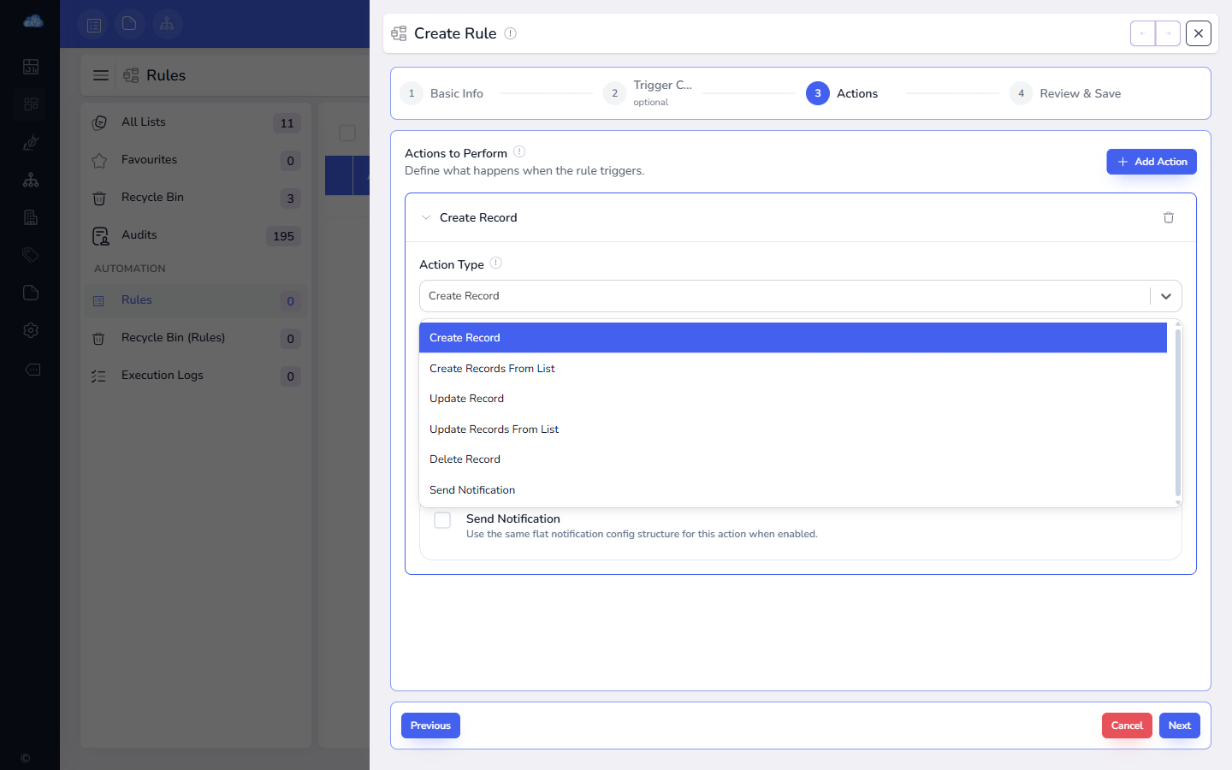Enable the Send Notification checkbox
Image resolution: width=1232 pixels, height=770 pixels.
click(442, 520)
